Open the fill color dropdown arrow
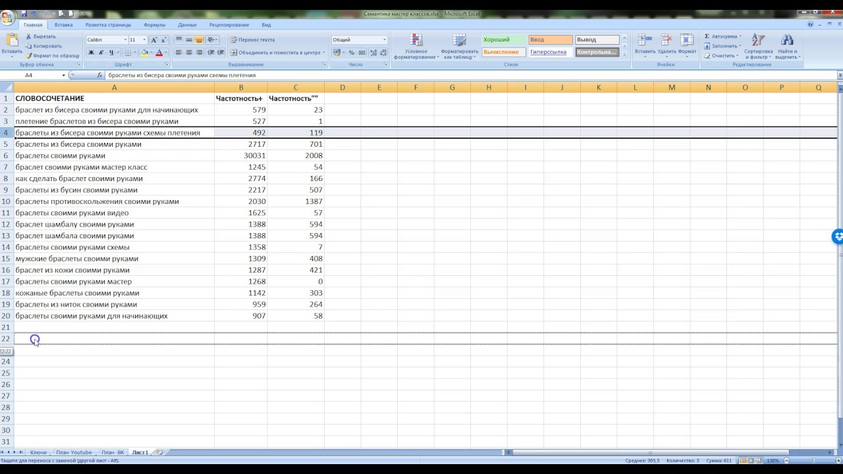 151,53
